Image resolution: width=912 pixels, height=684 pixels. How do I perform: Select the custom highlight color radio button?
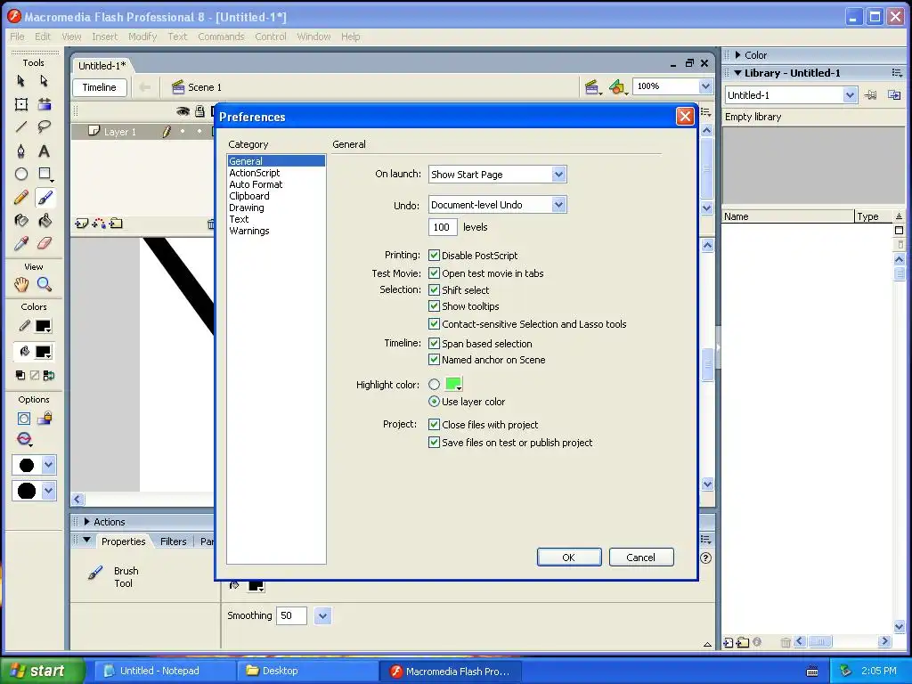click(x=434, y=385)
